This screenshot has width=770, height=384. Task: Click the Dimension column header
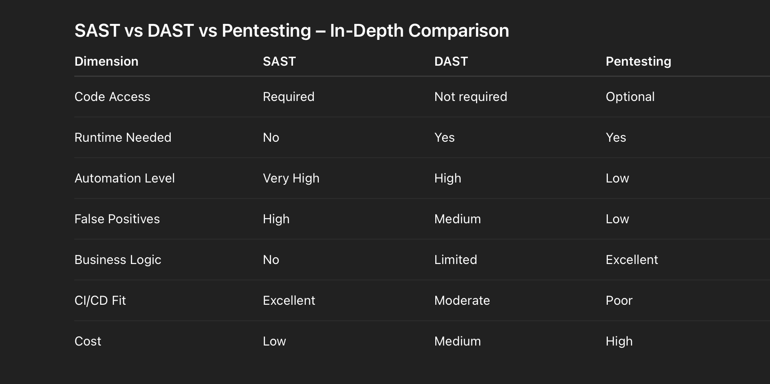coord(106,62)
